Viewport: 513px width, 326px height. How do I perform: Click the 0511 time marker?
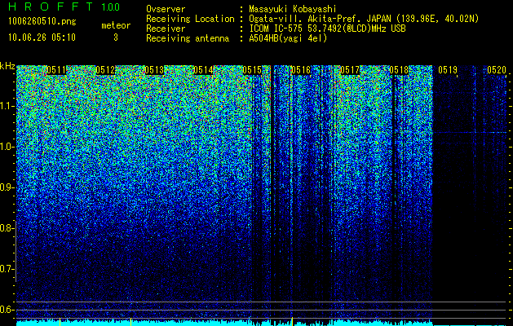(56, 70)
